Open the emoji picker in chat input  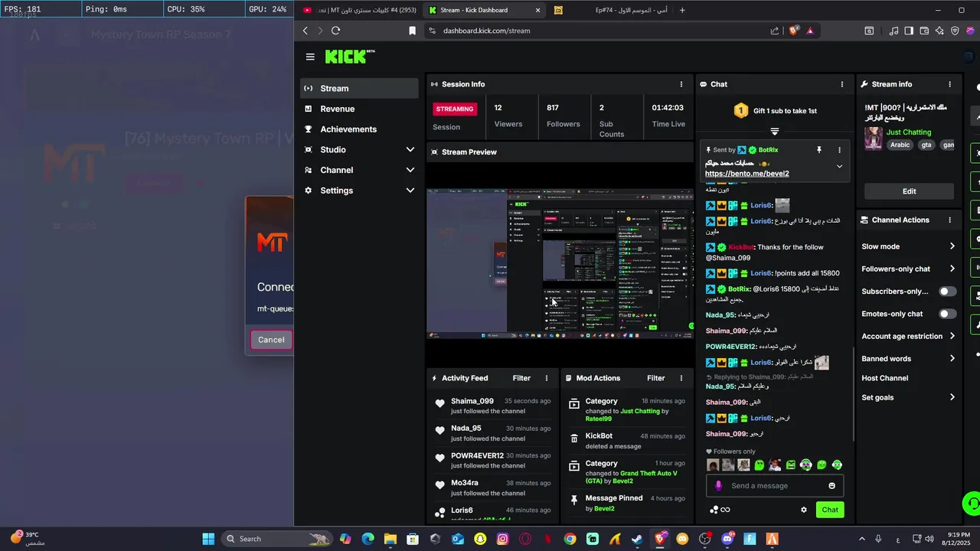(832, 486)
